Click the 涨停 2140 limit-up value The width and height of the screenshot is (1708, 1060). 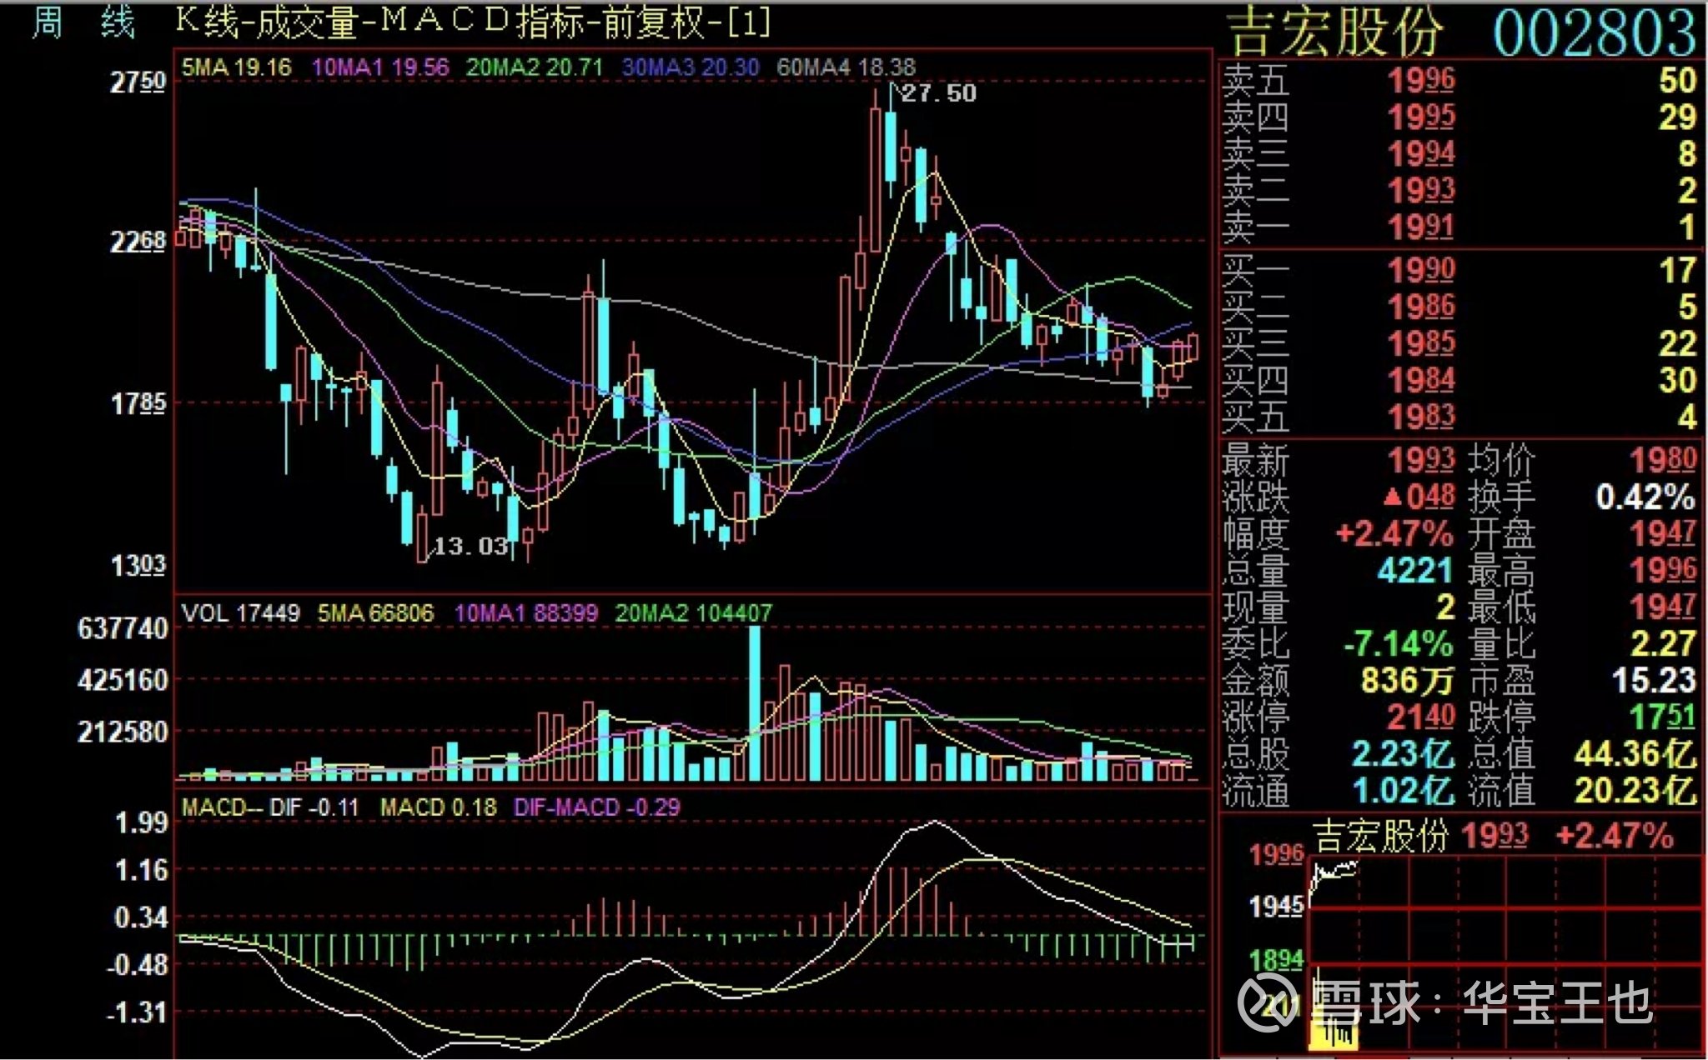tap(1420, 717)
